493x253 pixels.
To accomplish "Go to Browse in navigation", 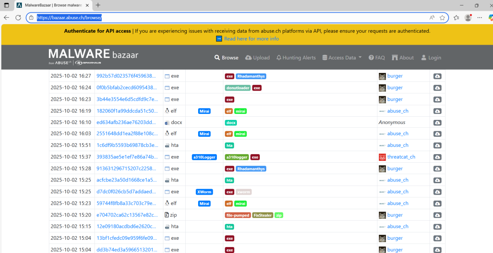I will click(x=226, y=58).
